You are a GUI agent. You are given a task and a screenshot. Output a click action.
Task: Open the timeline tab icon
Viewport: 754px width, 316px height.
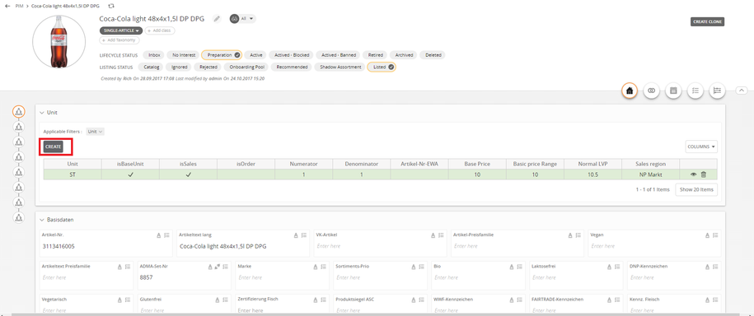(718, 91)
